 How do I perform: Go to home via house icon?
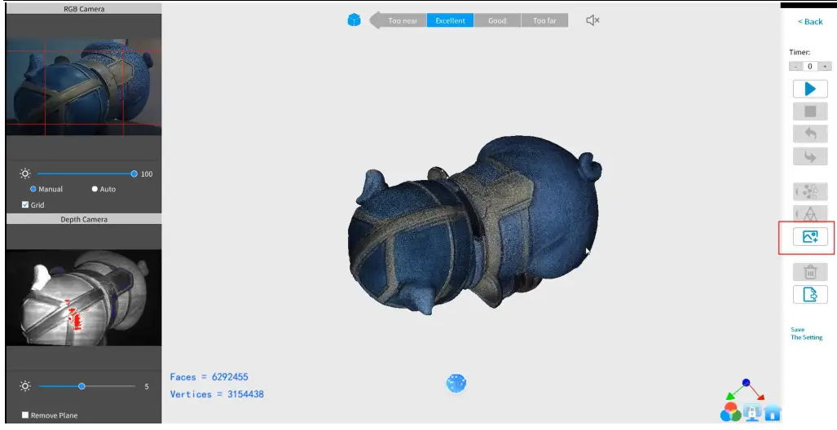(x=773, y=412)
